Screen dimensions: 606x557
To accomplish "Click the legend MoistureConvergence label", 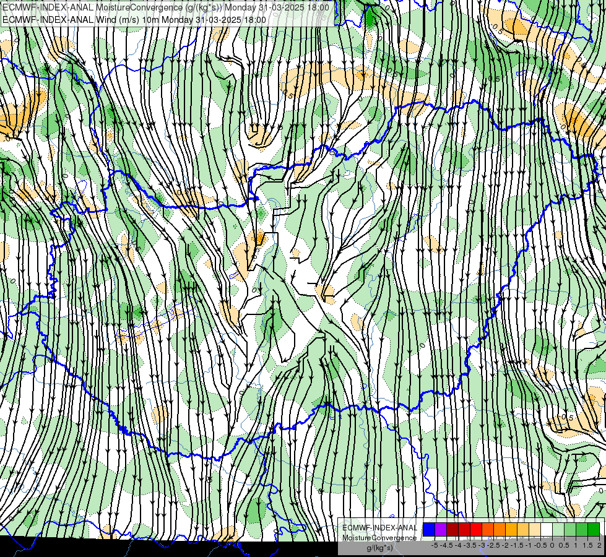I will pyautogui.click(x=379, y=538).
